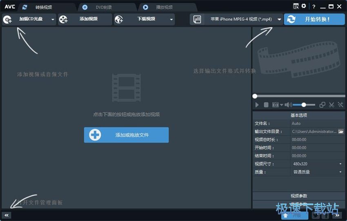Click the 输出文件目录 label

tap(268, 132)
